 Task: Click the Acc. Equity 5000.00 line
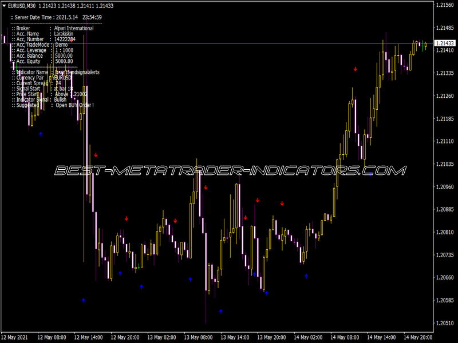42,62
